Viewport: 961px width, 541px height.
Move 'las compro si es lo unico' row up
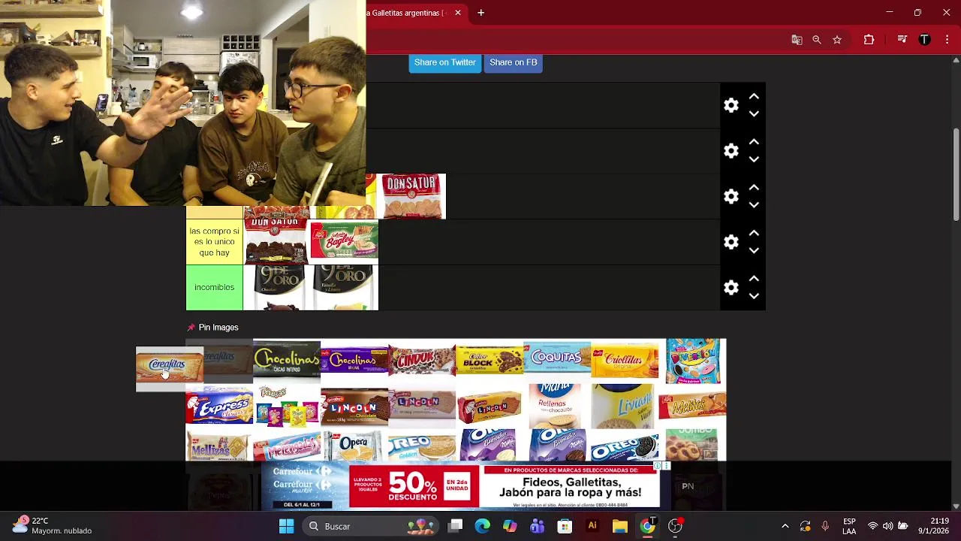tap(754, 234)
